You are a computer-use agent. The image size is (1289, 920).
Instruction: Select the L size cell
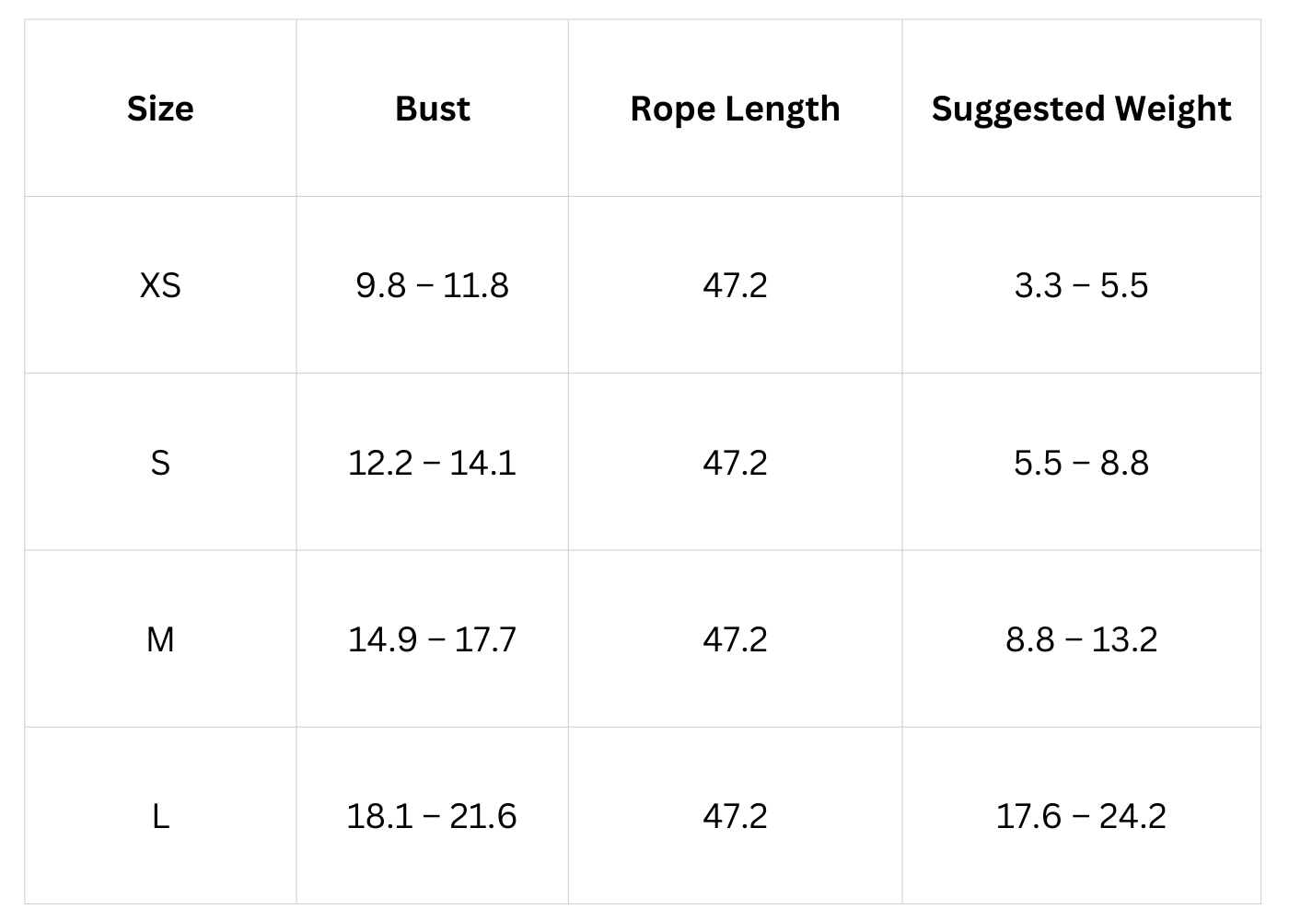pos(160,816)
